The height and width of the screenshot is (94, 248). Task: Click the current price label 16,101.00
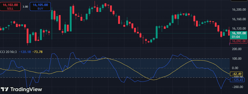pos(239,35)
